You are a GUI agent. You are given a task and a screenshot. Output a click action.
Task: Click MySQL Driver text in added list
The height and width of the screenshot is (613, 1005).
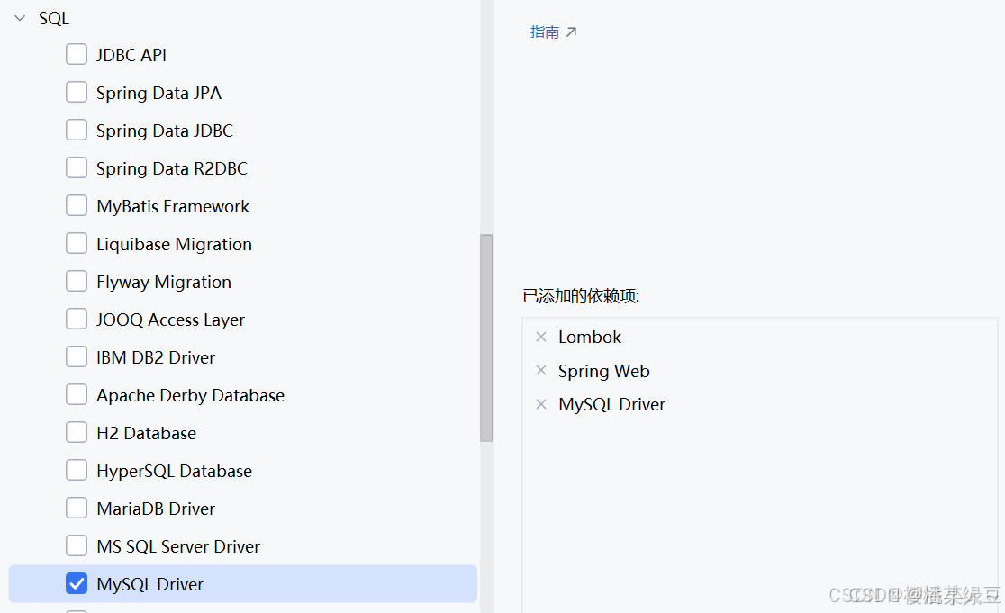pos(612,405)
